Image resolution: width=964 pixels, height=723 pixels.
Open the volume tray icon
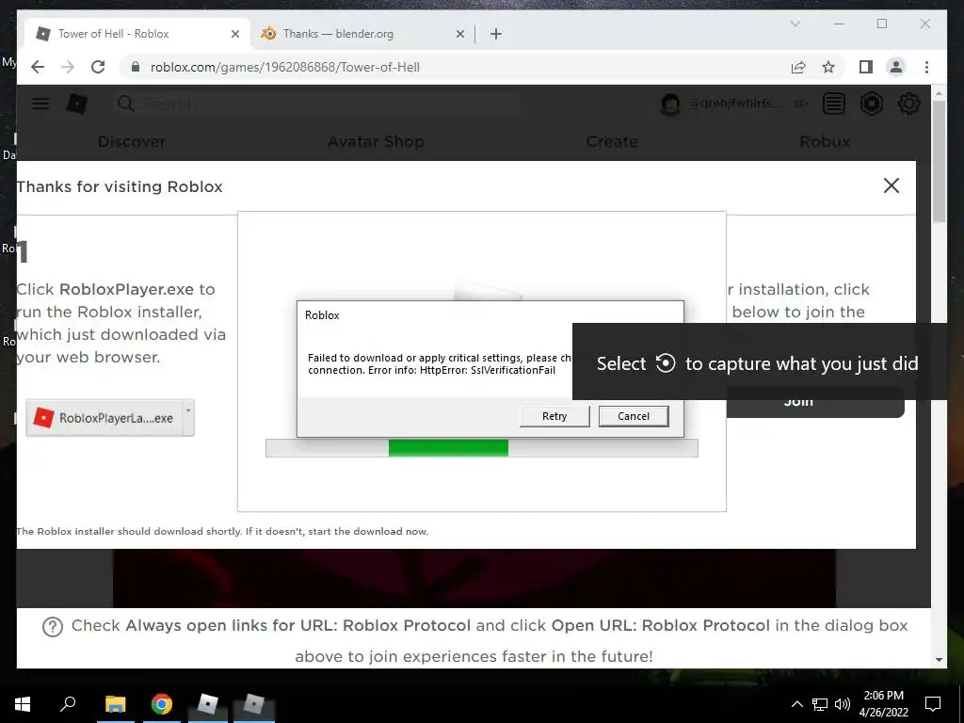[843, 704]
